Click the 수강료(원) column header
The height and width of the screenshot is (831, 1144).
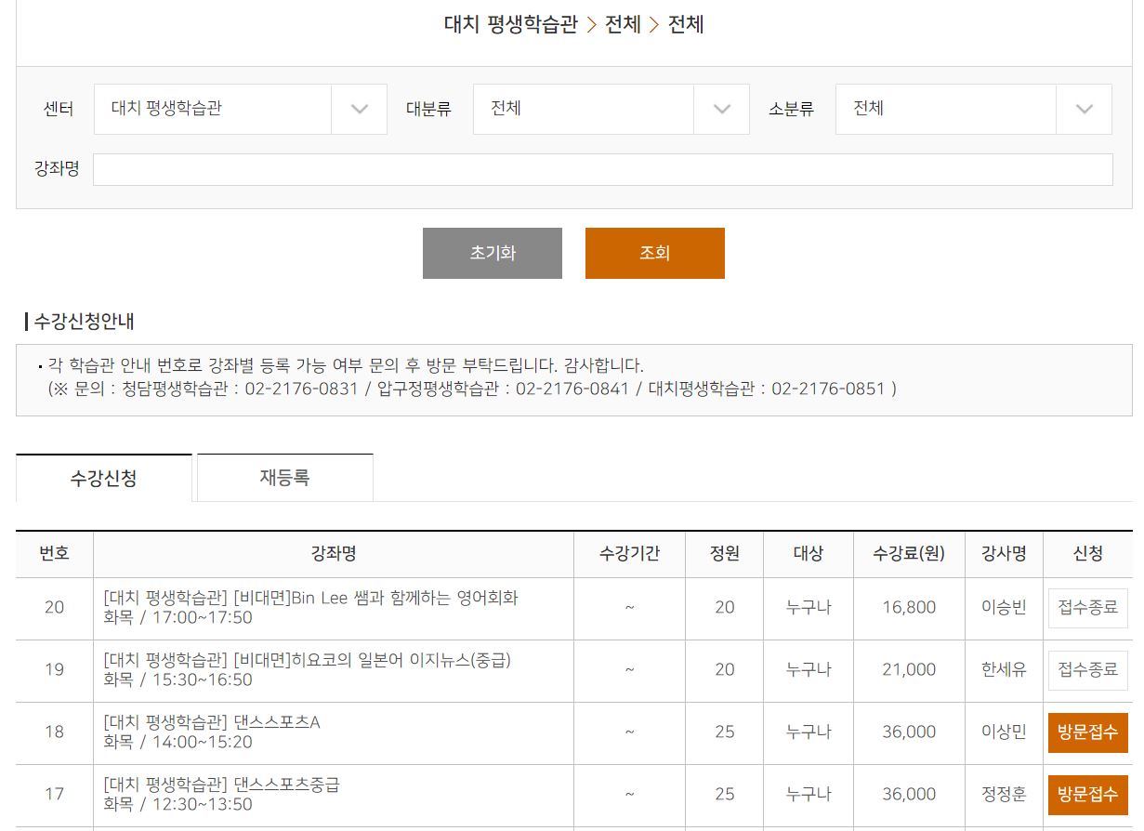coord(908,554)
